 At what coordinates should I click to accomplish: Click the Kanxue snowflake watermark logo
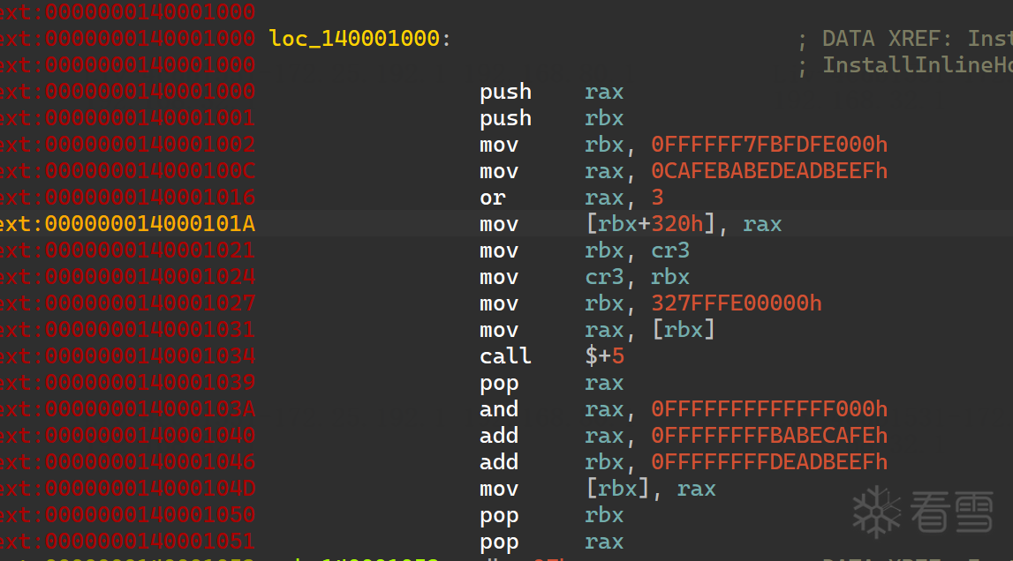point(875,512)
